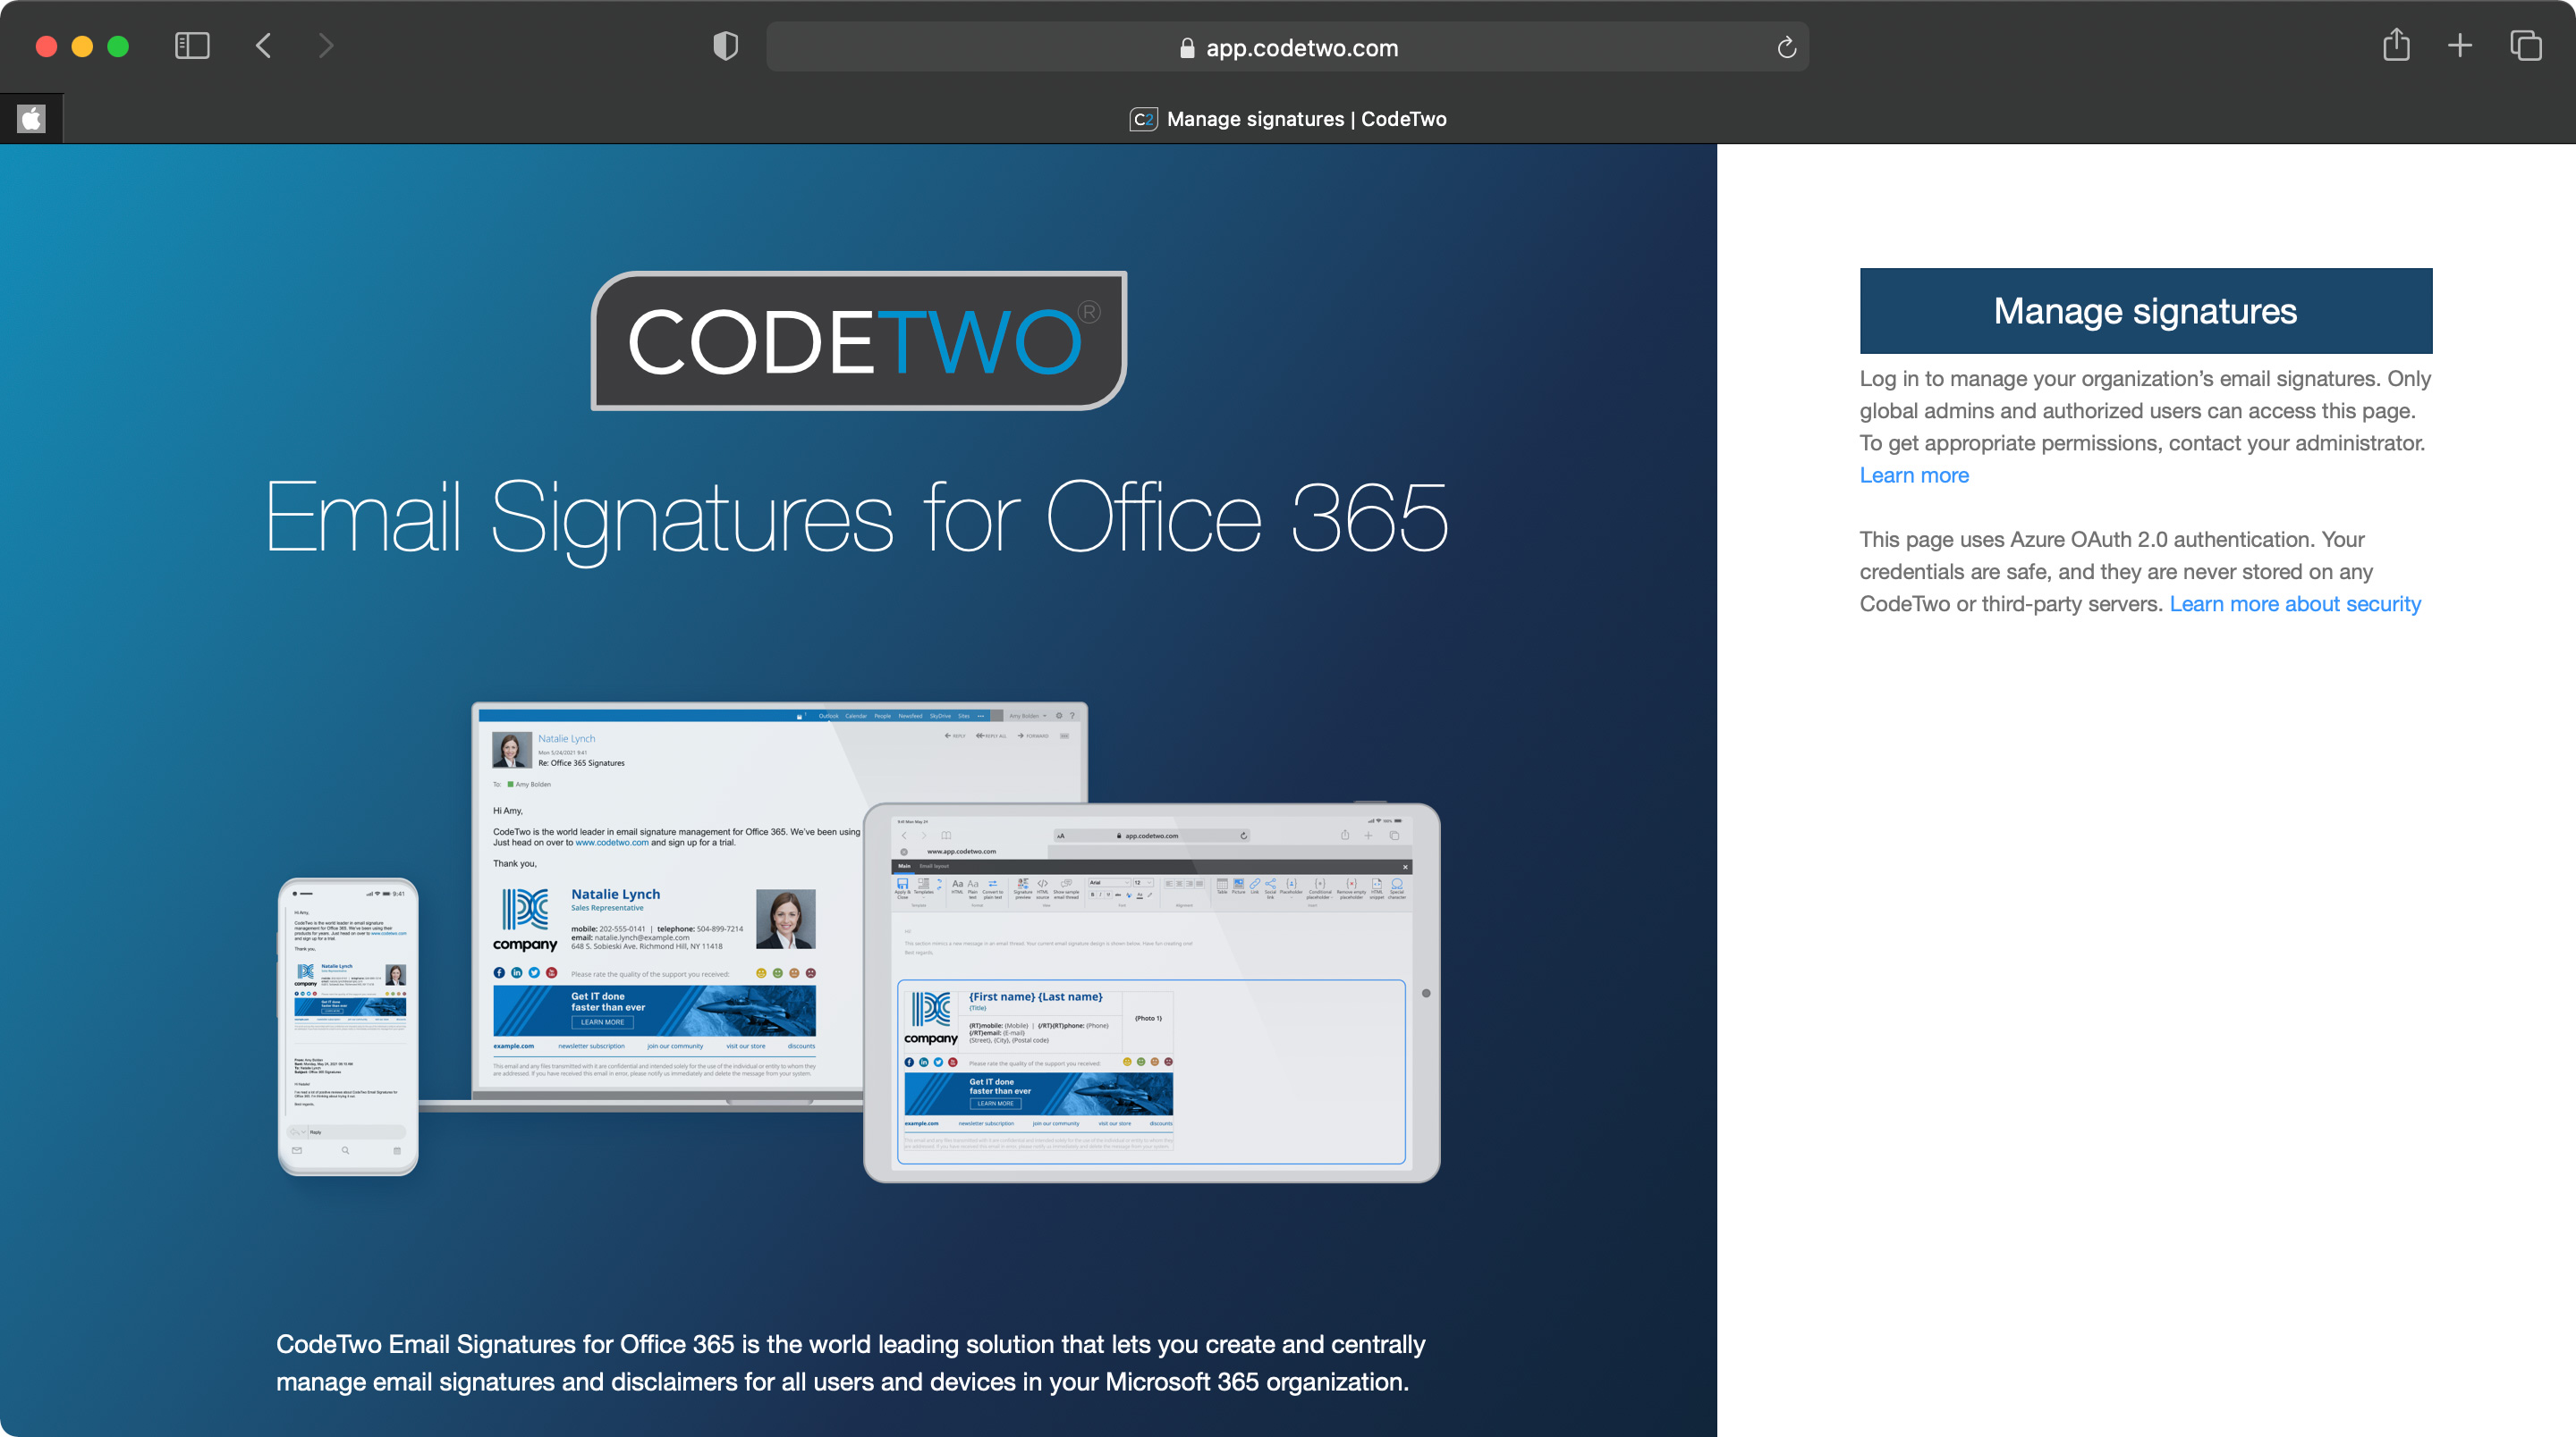
Task: Show tab overview icon
Action: (x=2526, y=46)
